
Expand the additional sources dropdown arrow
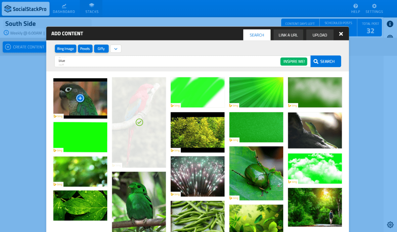coord(116,49)
